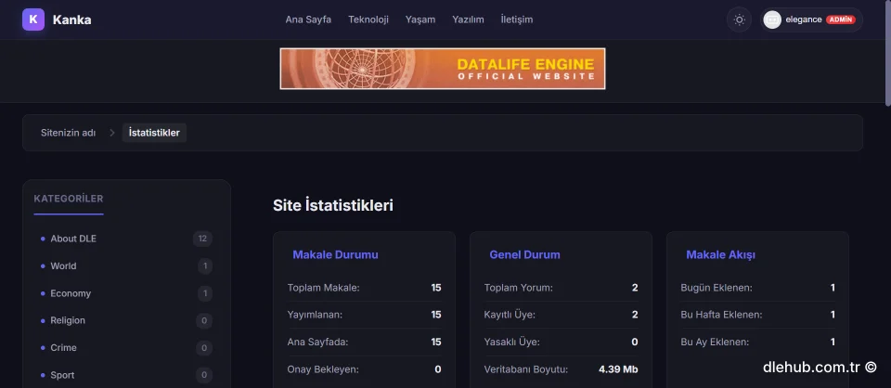Click the İstatistikler breadcrumb item

(x=154, y=133)
